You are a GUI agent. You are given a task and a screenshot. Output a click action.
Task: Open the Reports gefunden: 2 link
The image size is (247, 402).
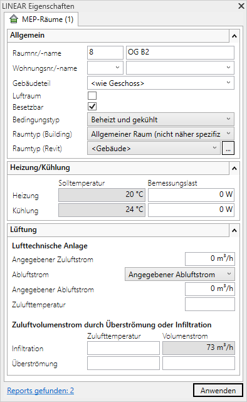click(x=41, y=391)
